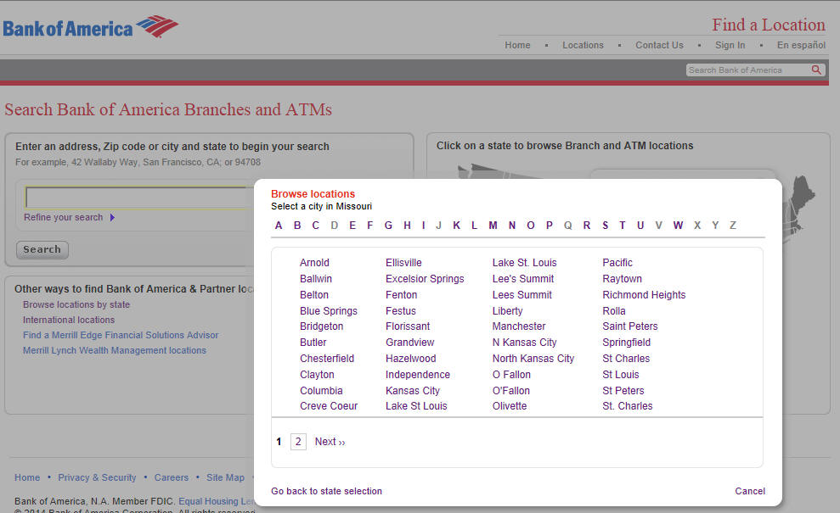The image size is (840, 513).
Task: Filter cities by letter S
Action: tap(606, 226)
